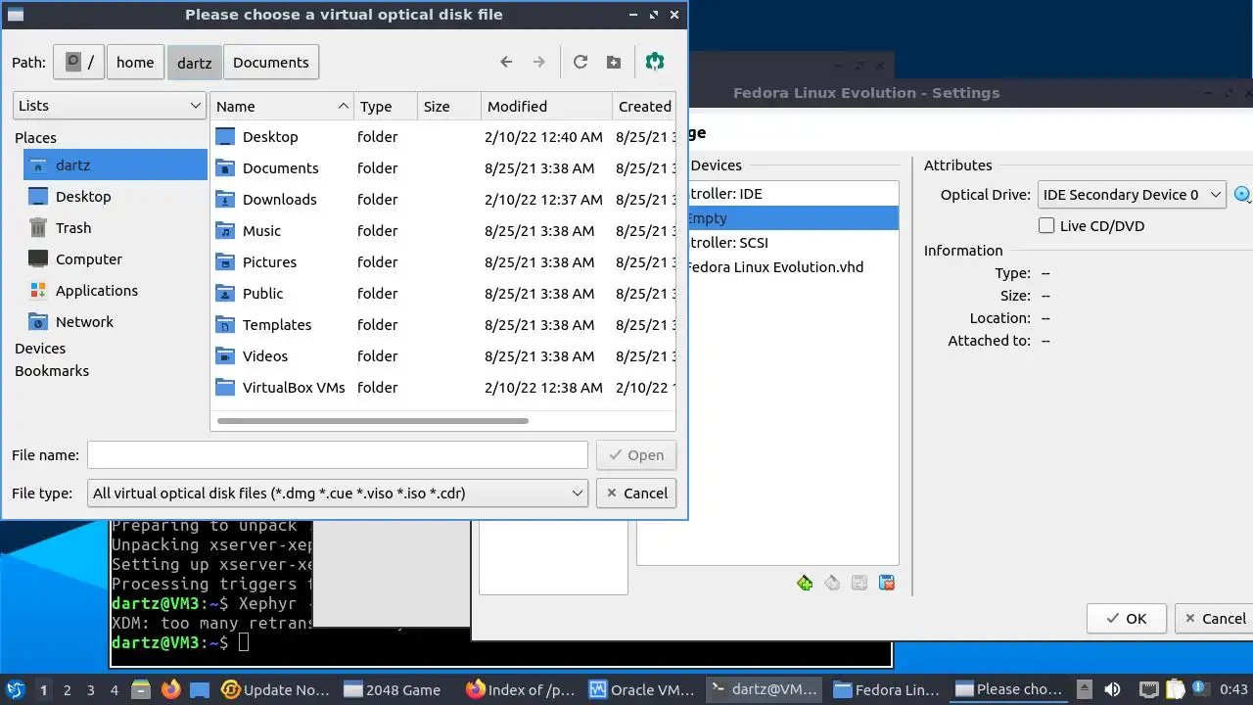1253x705 pixels.
Task: Select the Templates folder row
Action: click(x=442, y=324)
